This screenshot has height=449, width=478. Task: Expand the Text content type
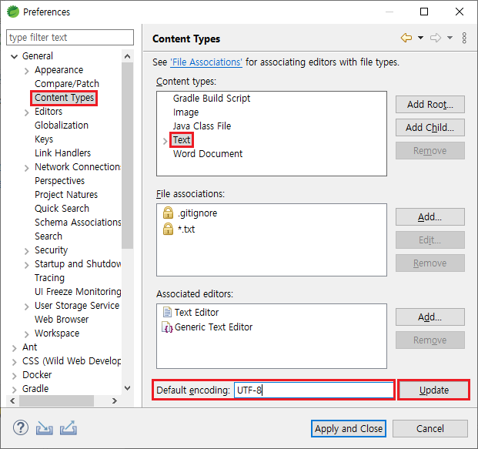click(x=165, y=141)
